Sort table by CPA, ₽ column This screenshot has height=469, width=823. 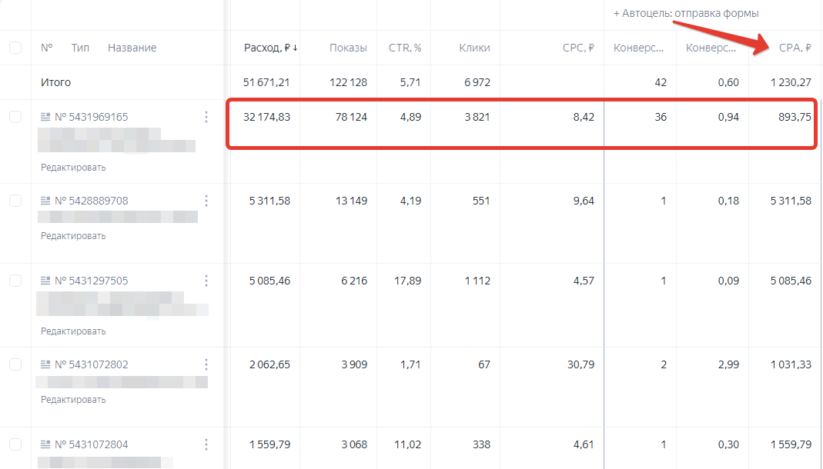(x=795, y=48)
